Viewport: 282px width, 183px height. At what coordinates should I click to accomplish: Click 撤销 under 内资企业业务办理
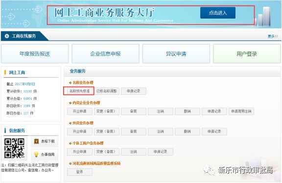pos(188,112)
